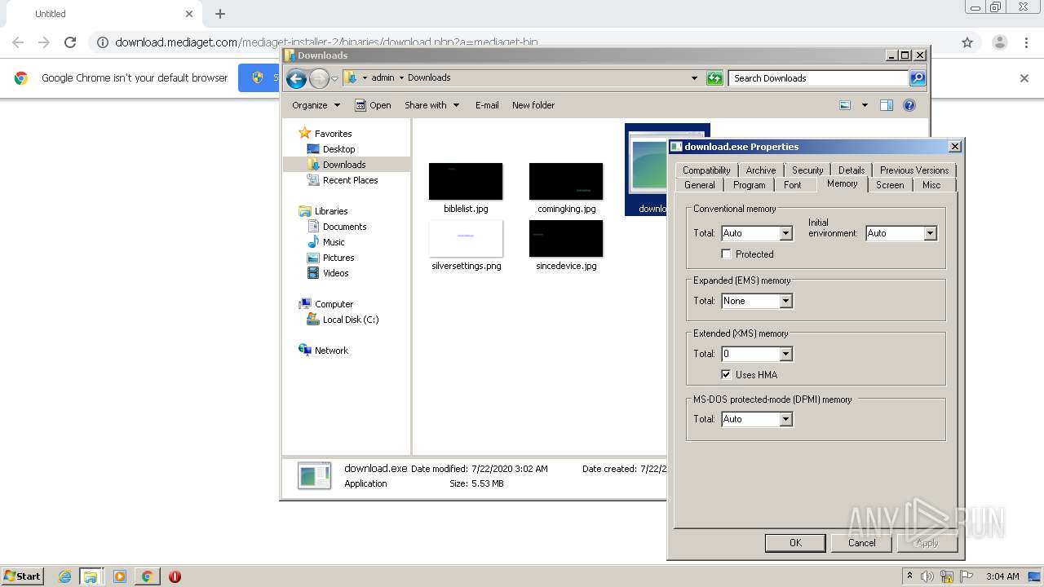Click Windows Explorer taskbar icon

(91, 576)
